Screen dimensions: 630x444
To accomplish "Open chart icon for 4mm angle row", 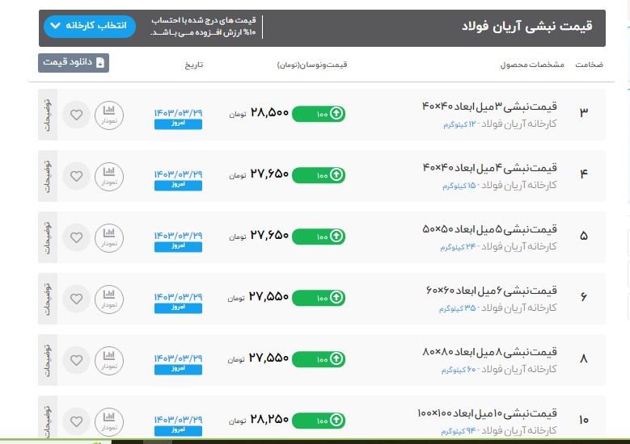I will tap(110, 175).
